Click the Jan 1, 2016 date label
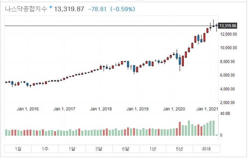The image size is (248, 158). click(x=28, y=109)
